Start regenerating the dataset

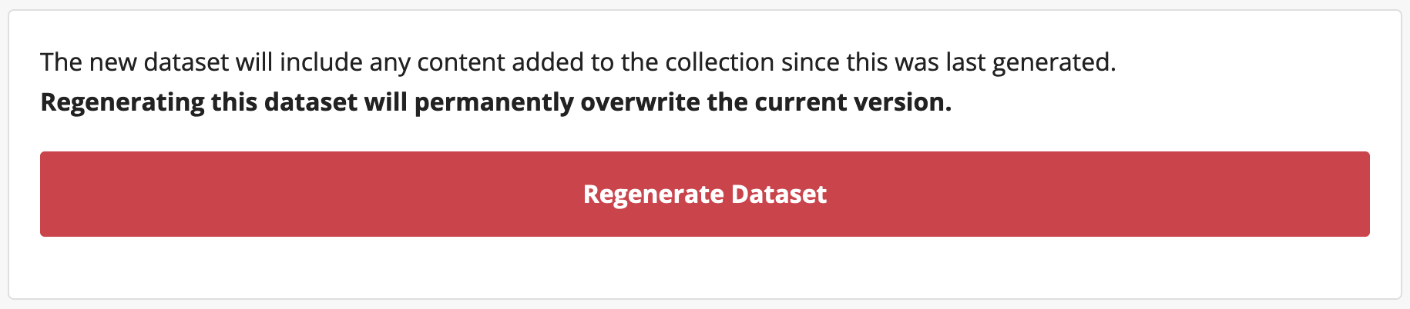coord(704,194)
